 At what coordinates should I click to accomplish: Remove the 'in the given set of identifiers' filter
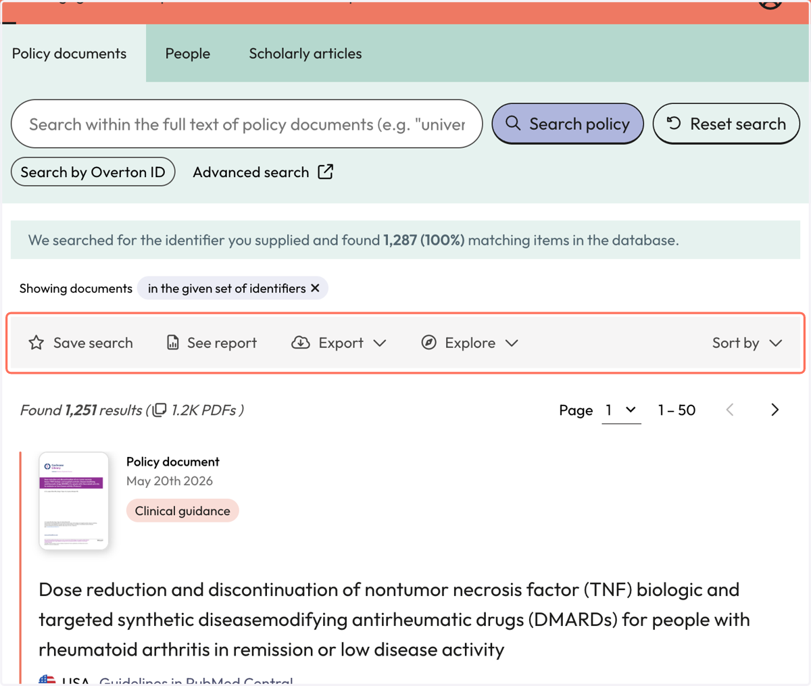pos(315,289)
